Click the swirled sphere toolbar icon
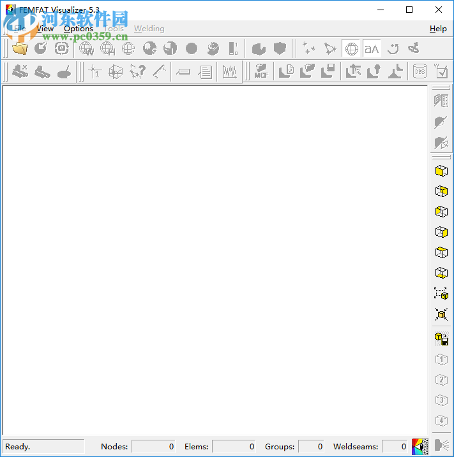The image size is (454, 457). click(213, 48)
